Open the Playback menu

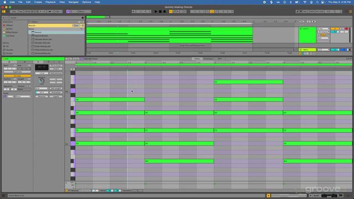coord(50,2)
